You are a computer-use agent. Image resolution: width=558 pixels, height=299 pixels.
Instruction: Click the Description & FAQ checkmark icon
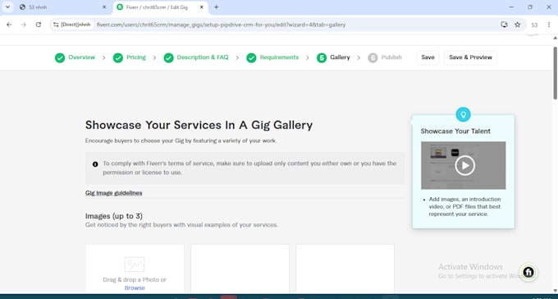(x=168, y=57)
